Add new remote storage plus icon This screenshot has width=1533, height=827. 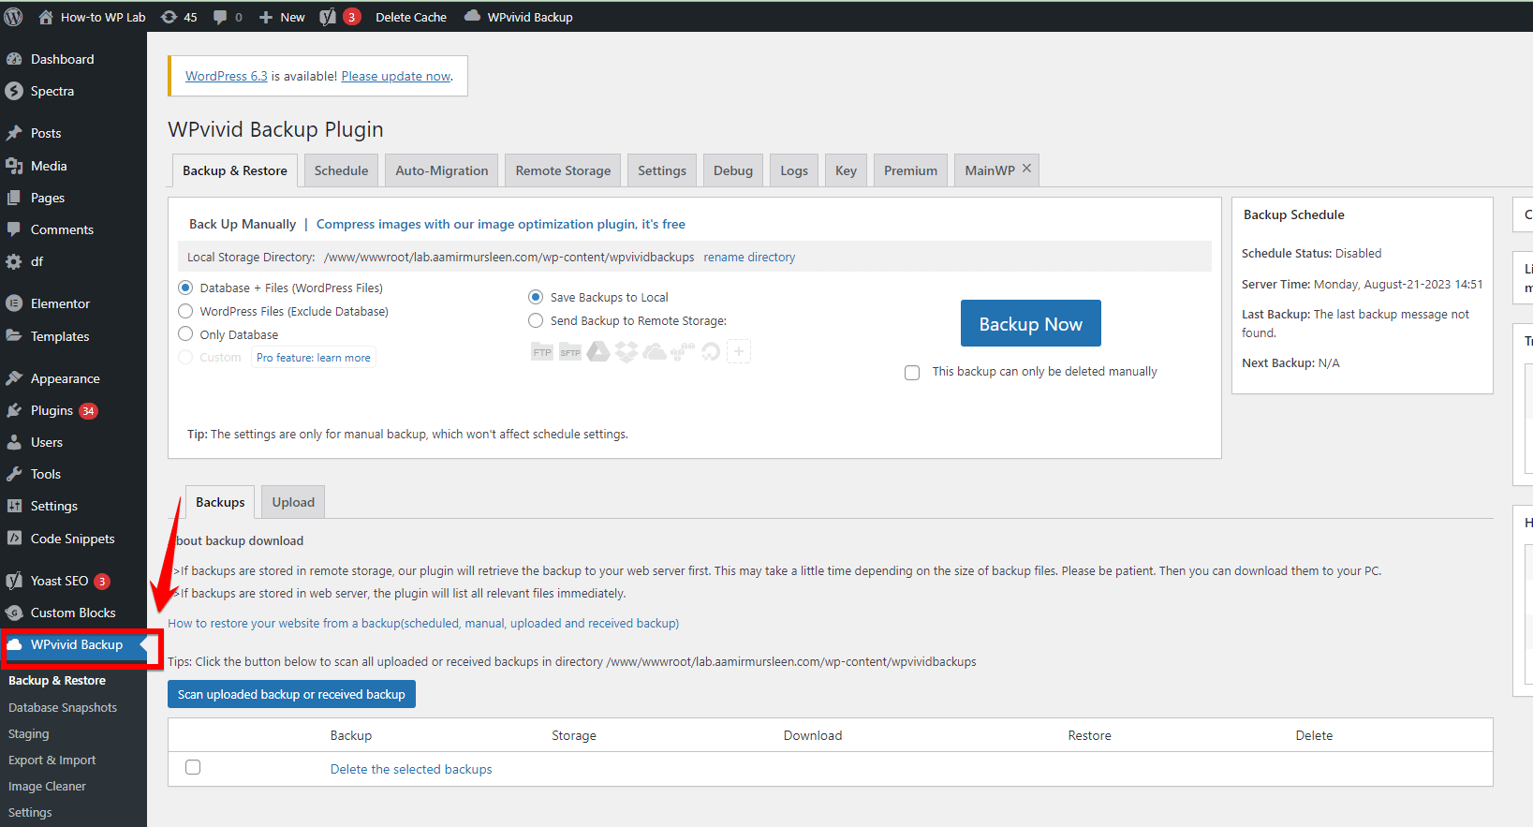click(x=739, y=352)
